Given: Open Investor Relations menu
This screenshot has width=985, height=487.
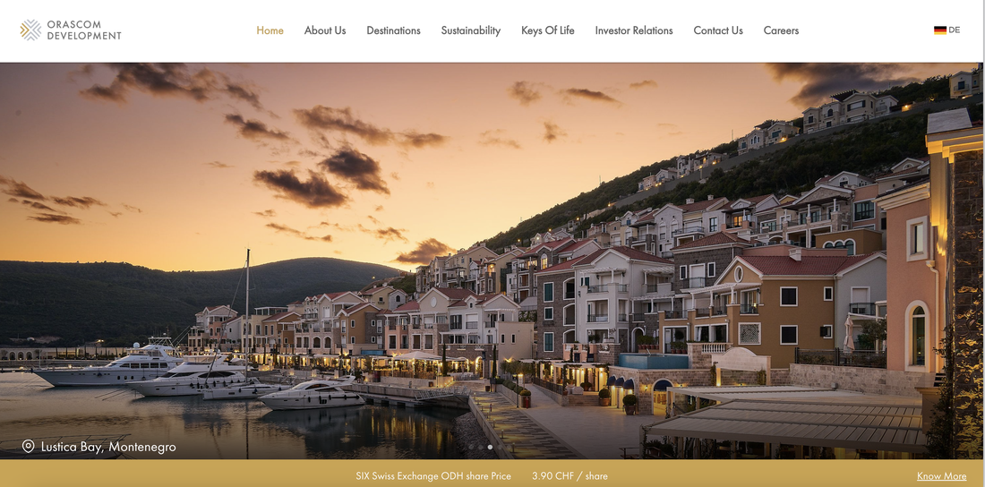Looking at the screenshot, I should 634,30.
